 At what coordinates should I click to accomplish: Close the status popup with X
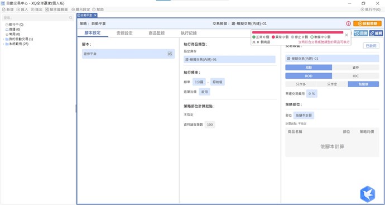pyautogui.click(x=346, y=35)
